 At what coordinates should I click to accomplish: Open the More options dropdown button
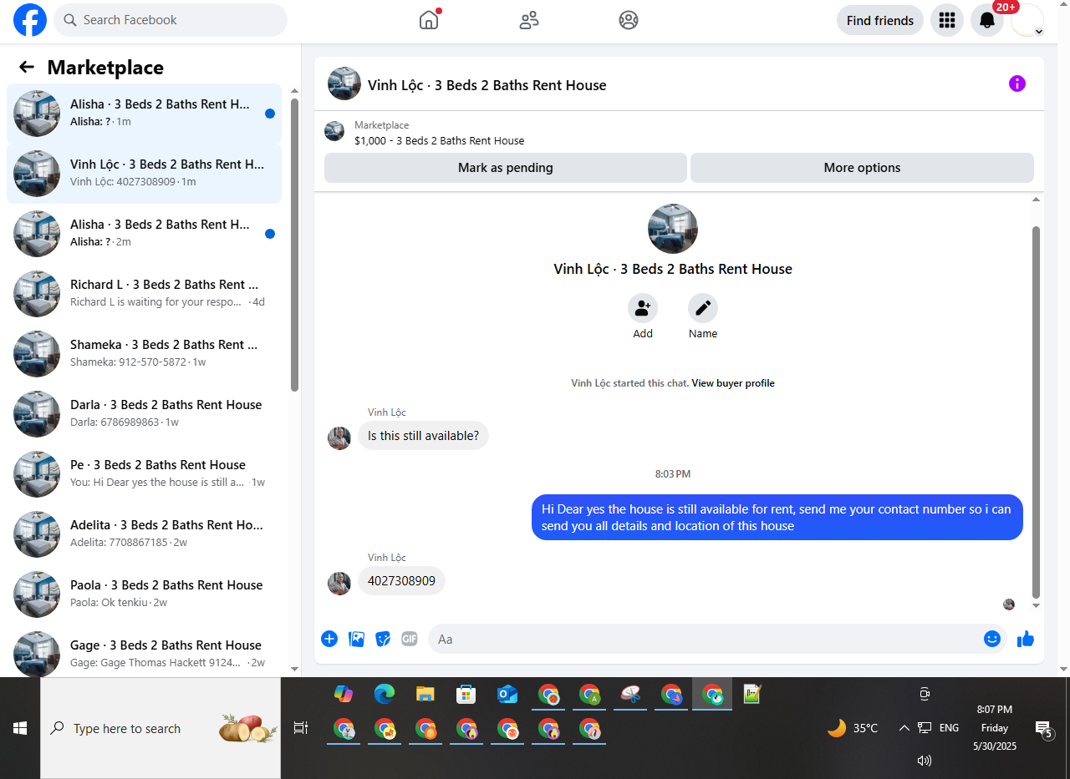[x=862, y=168]
